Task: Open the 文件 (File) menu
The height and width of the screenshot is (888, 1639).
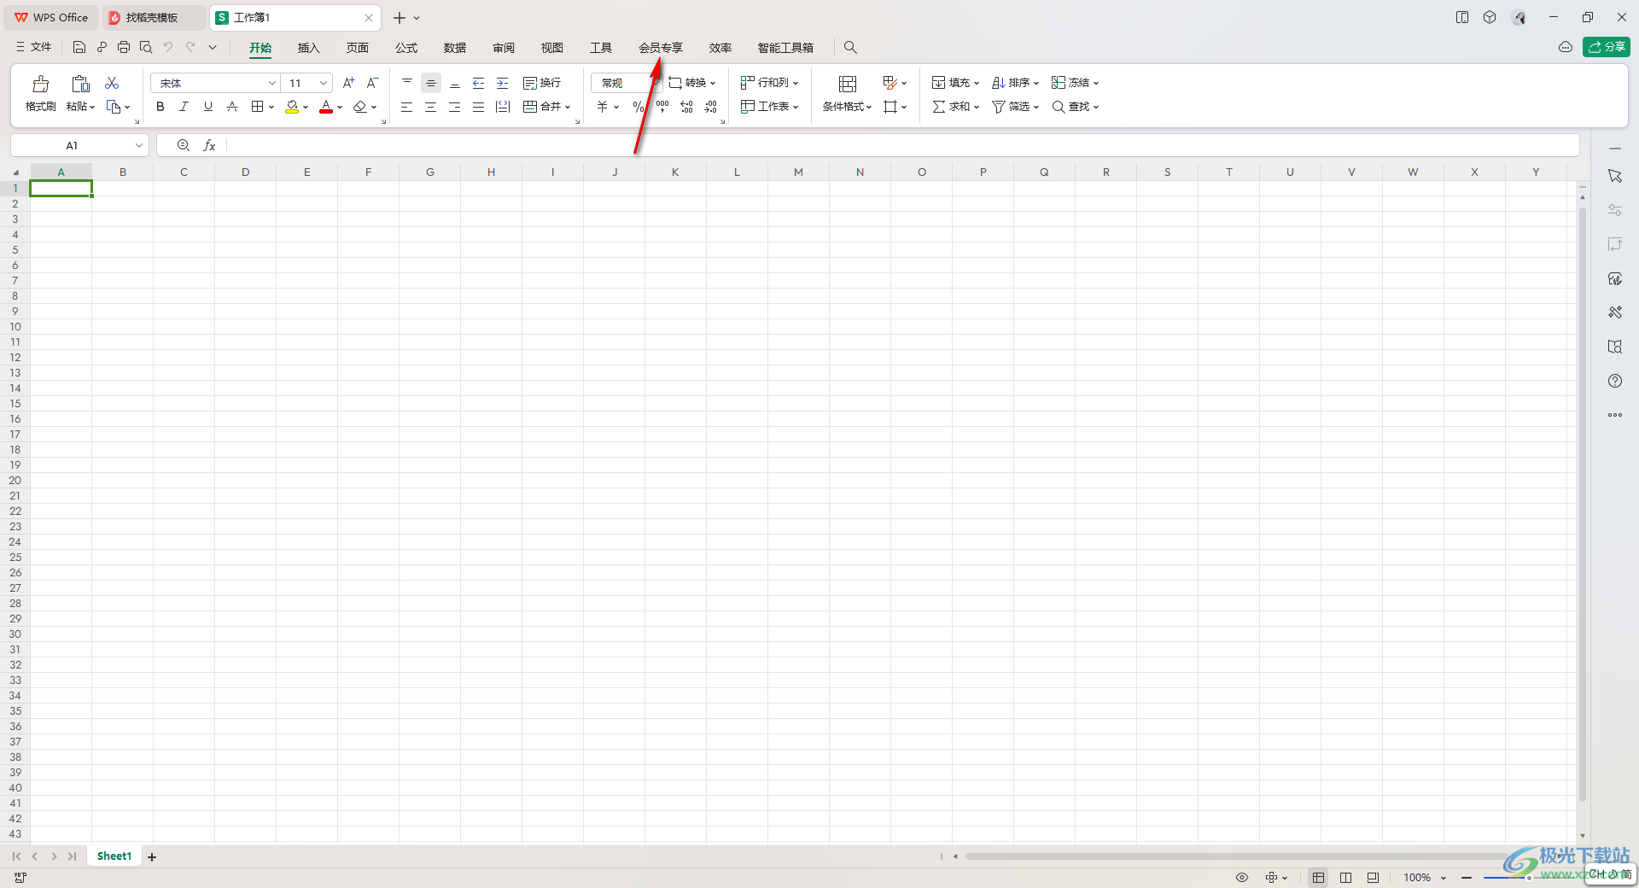Action: pyautogui.click(x=33, y=47)
